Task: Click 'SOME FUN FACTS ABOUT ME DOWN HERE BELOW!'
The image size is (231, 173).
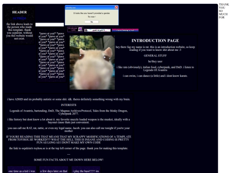Action: 68,160
